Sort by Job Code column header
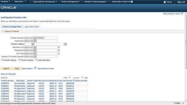This screenshot has height=105, width=187. 62,81
